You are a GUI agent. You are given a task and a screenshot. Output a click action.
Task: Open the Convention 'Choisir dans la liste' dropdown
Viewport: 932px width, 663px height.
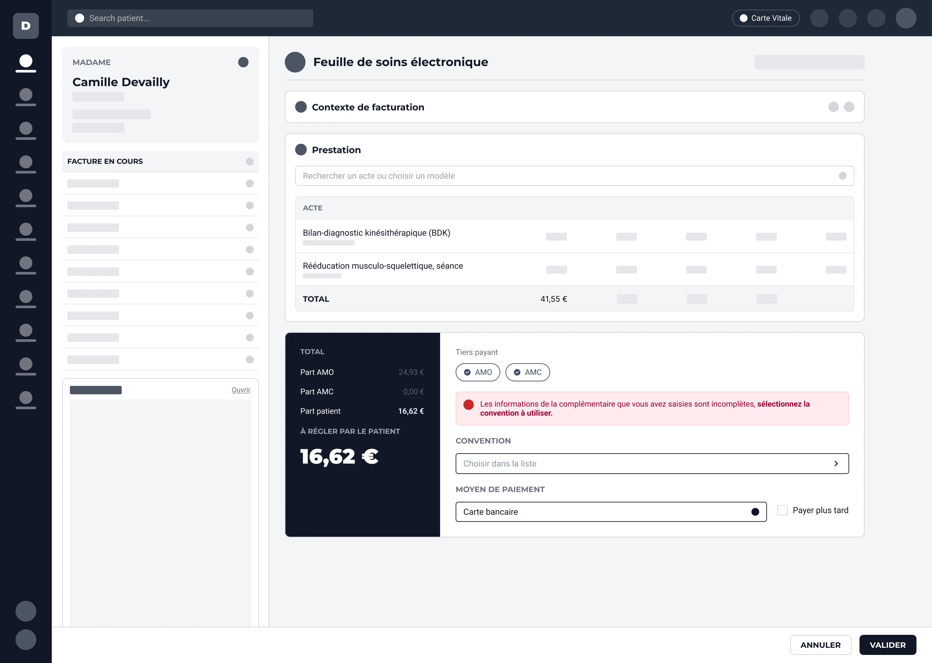click(652, 464)
